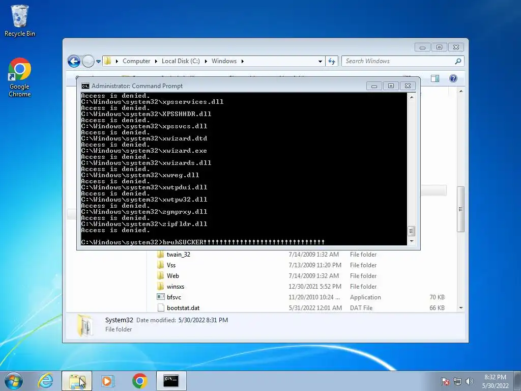Click the command line with bruhSUCKER text
521x391 pixels.
click(202, 242)
